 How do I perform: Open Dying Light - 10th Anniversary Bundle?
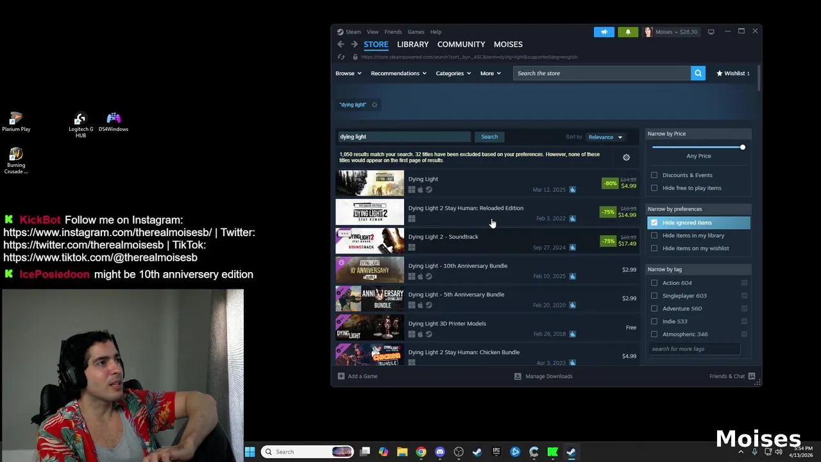click(x=458, y=266)
